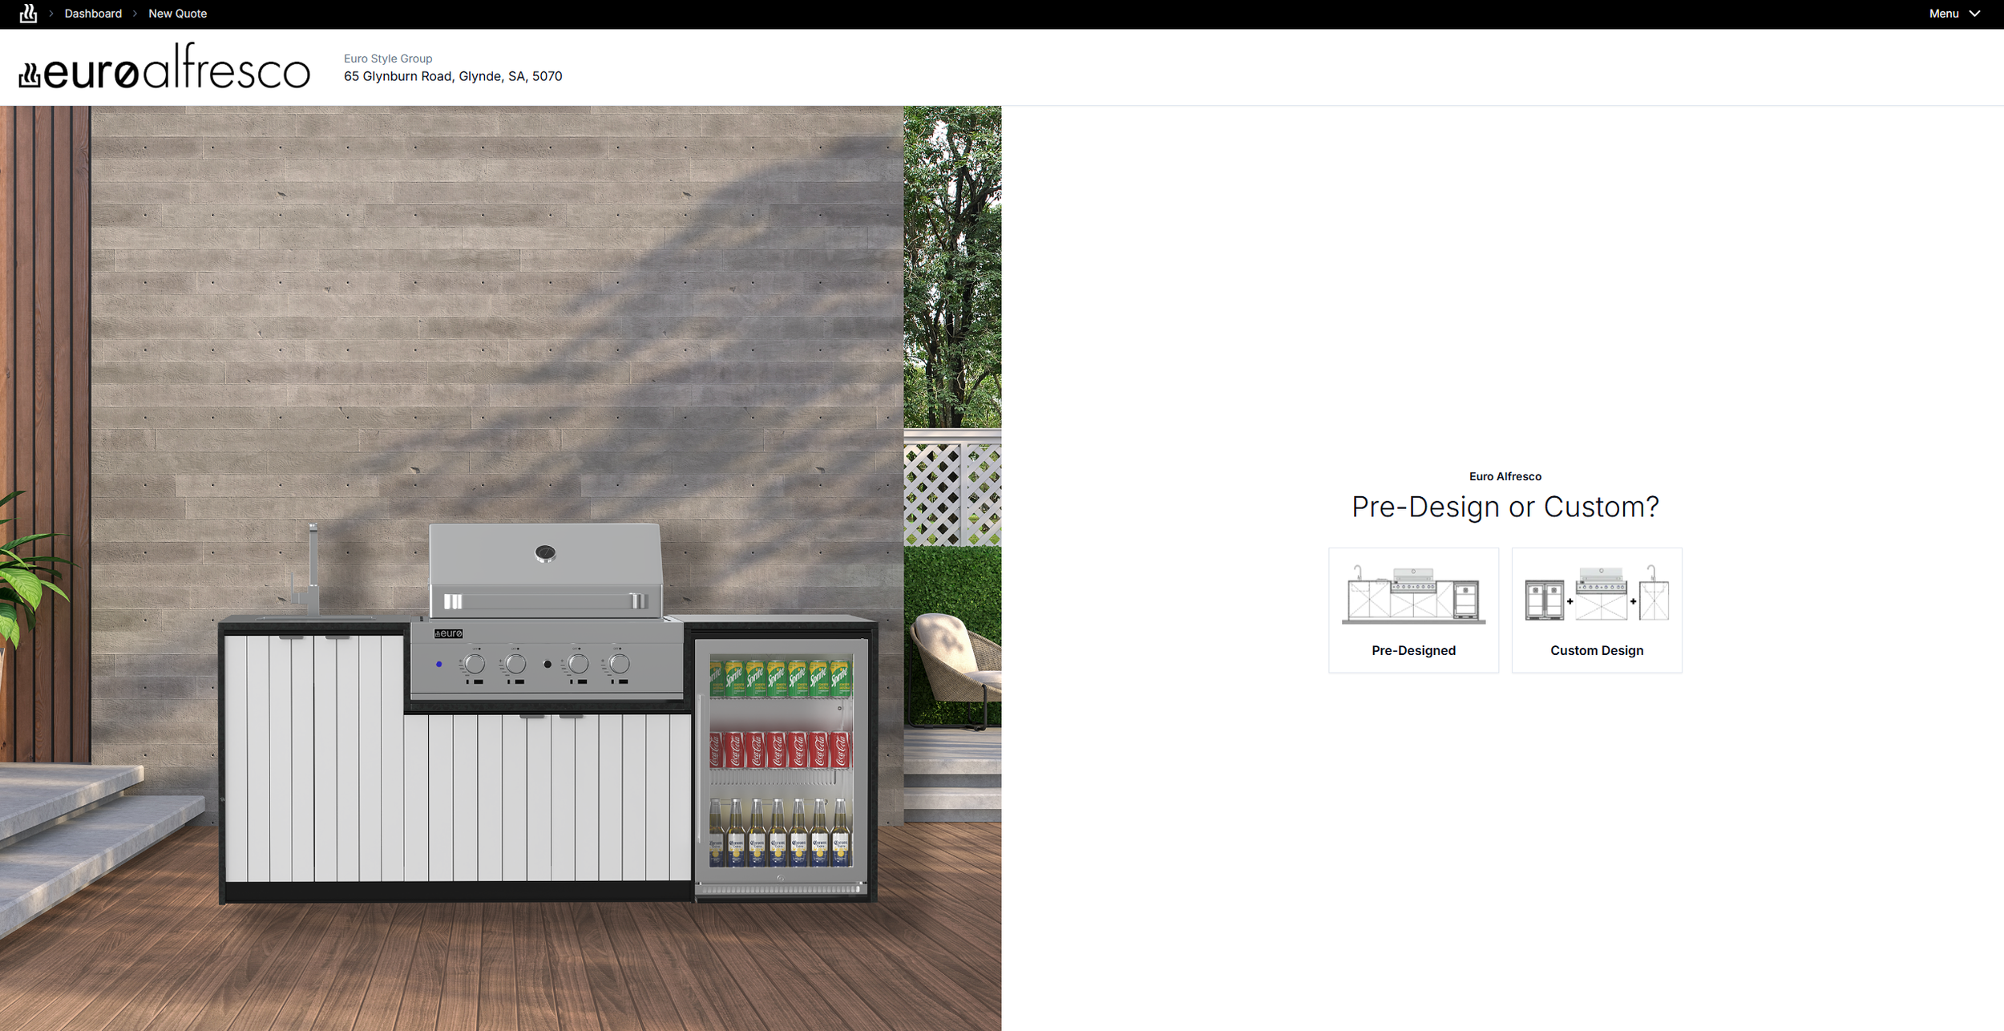Select the New Quote breadcrumb

177,14
